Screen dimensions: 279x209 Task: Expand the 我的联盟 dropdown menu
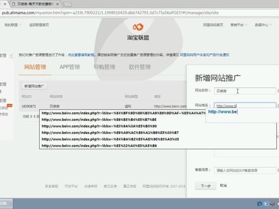13,25
